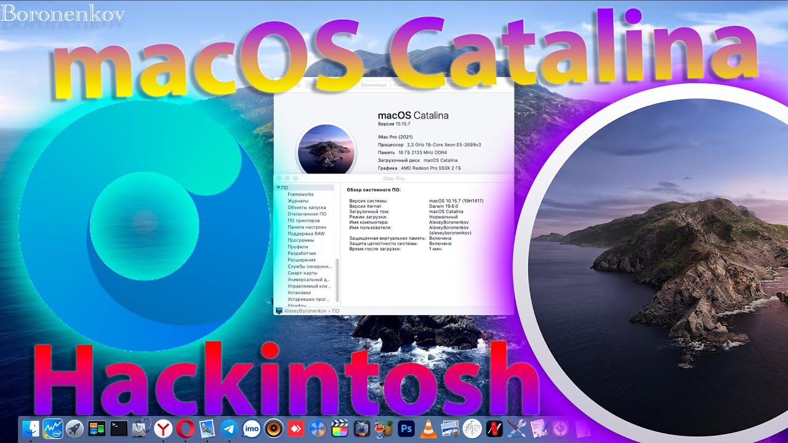Choose Смарт-карты in the sidebar

(302, 273)
